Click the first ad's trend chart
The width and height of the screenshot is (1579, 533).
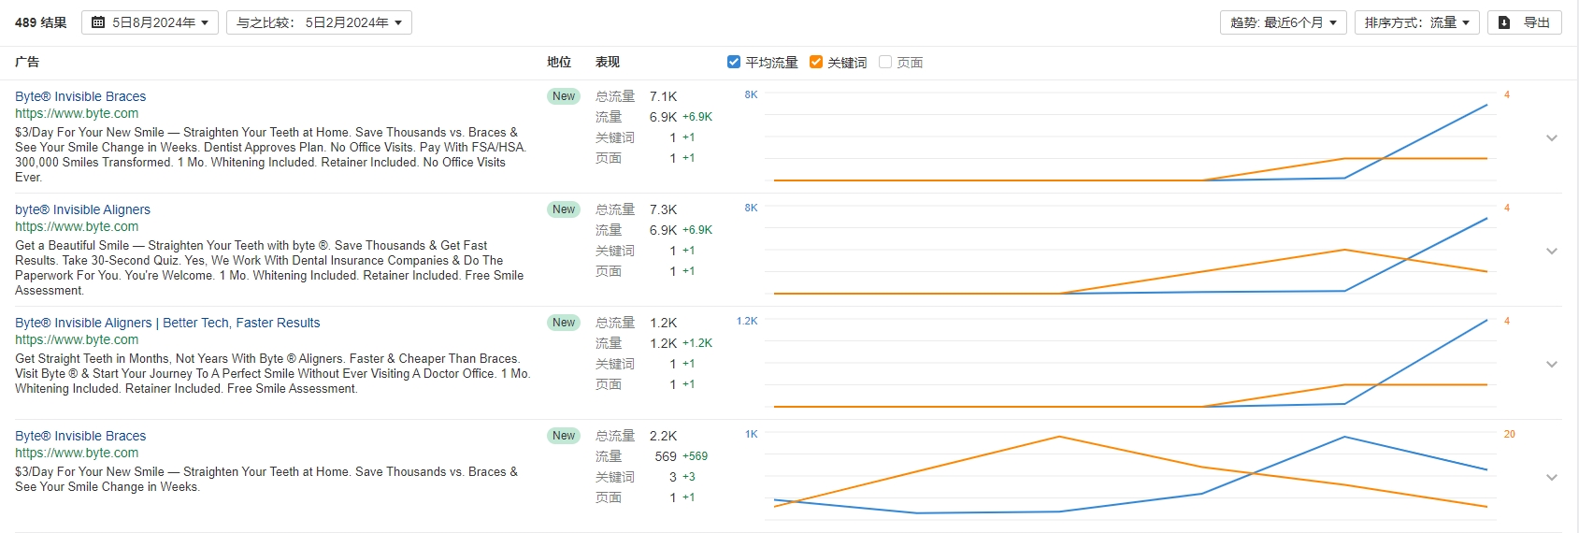[x=1130, y=137]
